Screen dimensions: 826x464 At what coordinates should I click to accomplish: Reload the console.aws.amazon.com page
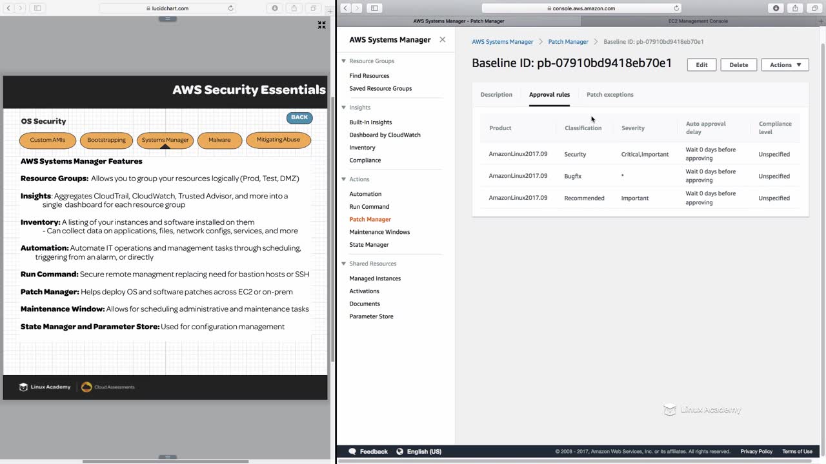[x=676, y=8]
